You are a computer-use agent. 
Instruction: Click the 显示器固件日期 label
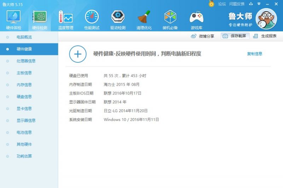[x=82, y=102]
